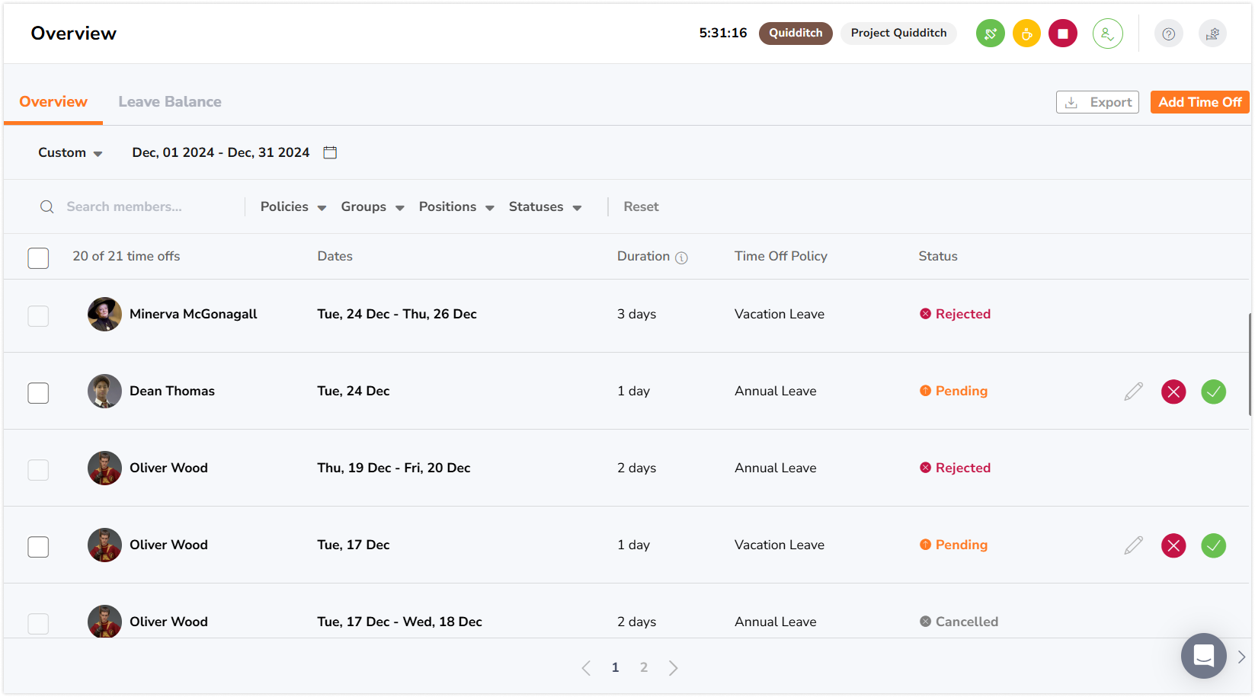The width and height of the screenshot is (1255, 697).
Task: Switch to the Leave Balance tab
Action: 170,102
